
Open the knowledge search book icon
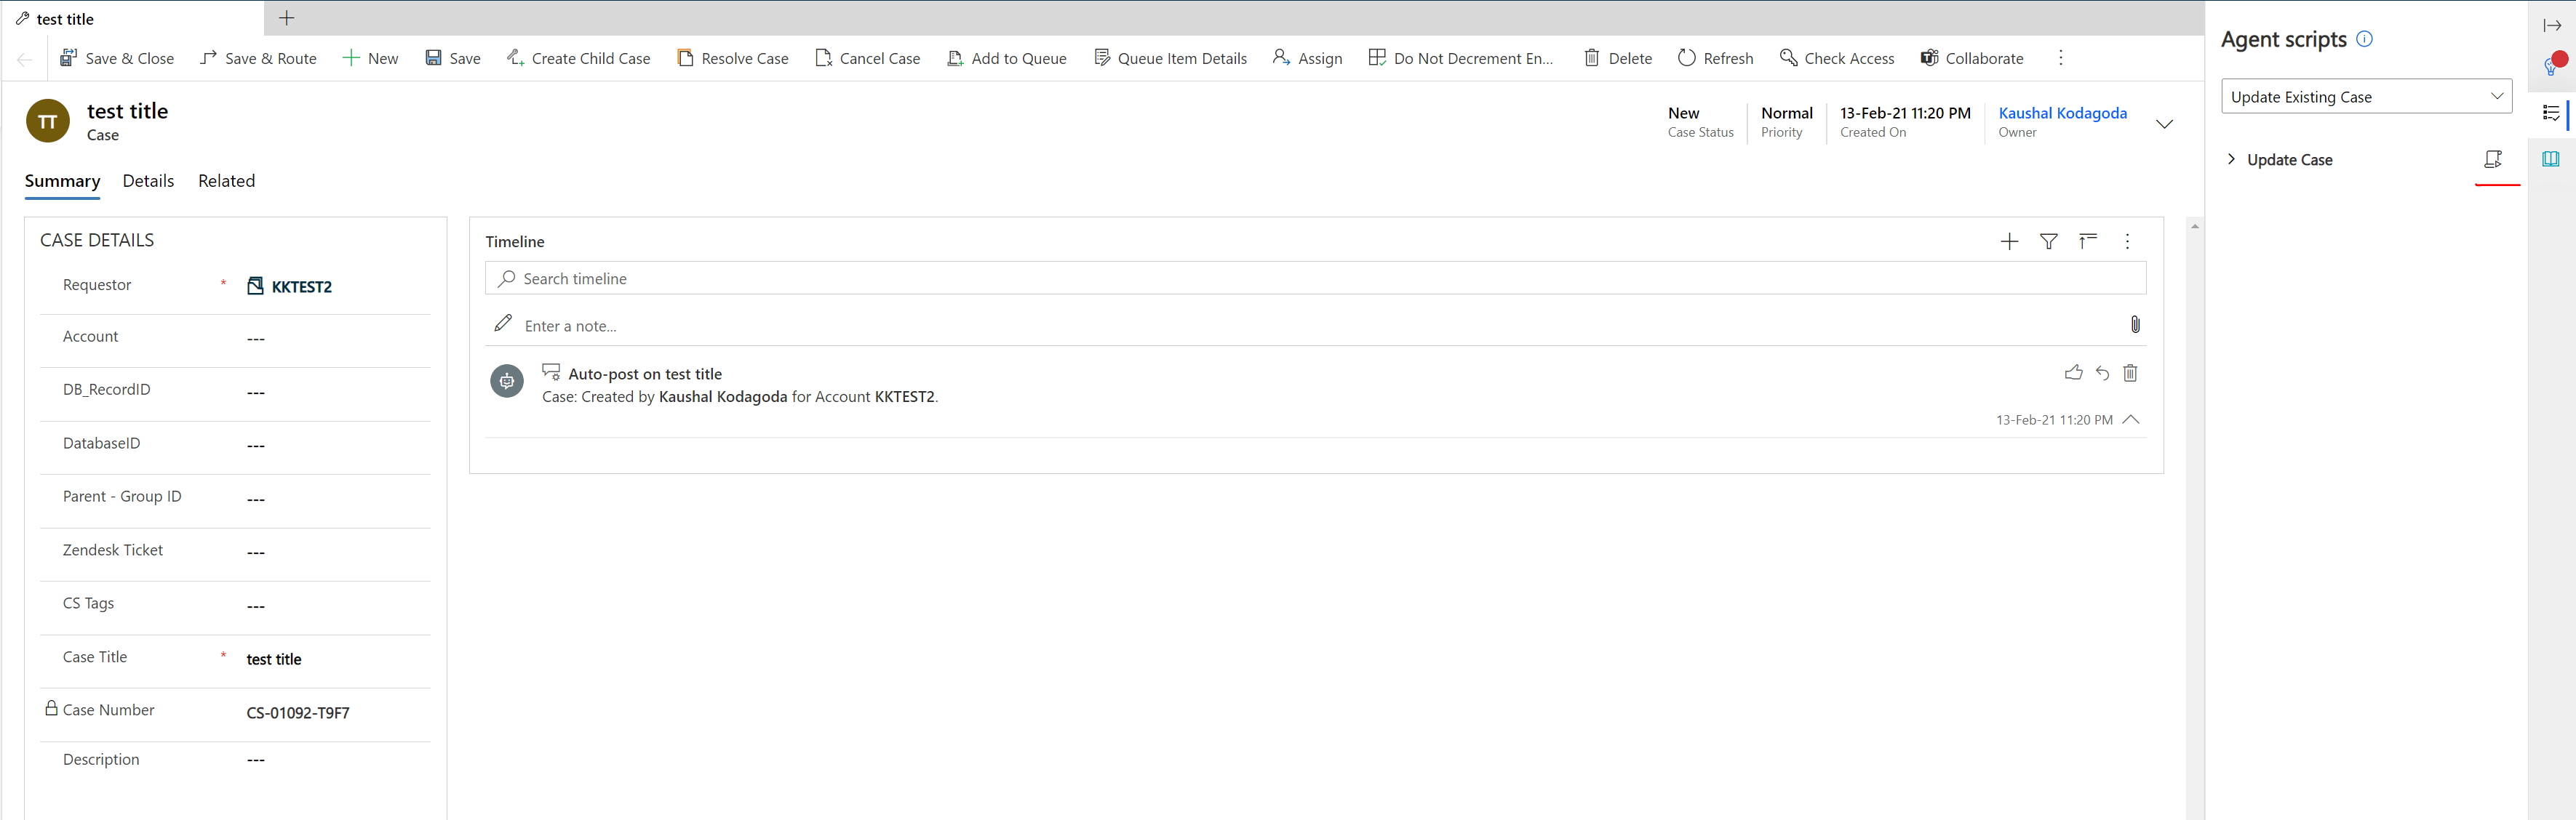tap(2551, 158)
